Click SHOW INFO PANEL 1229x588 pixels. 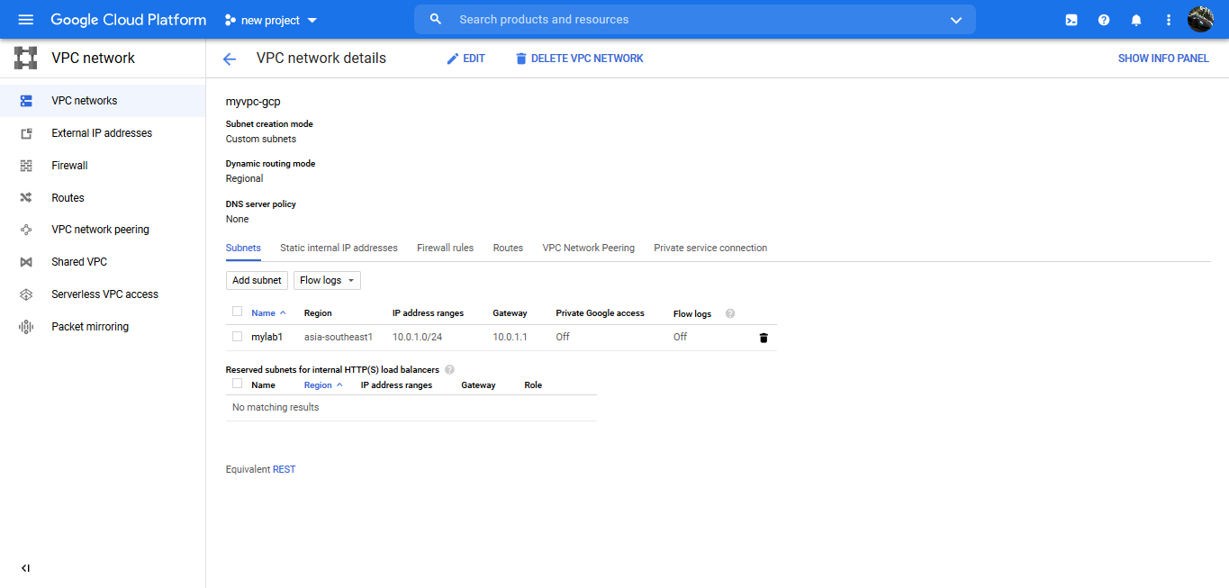pyautogui.click(x=1163, y=59)
